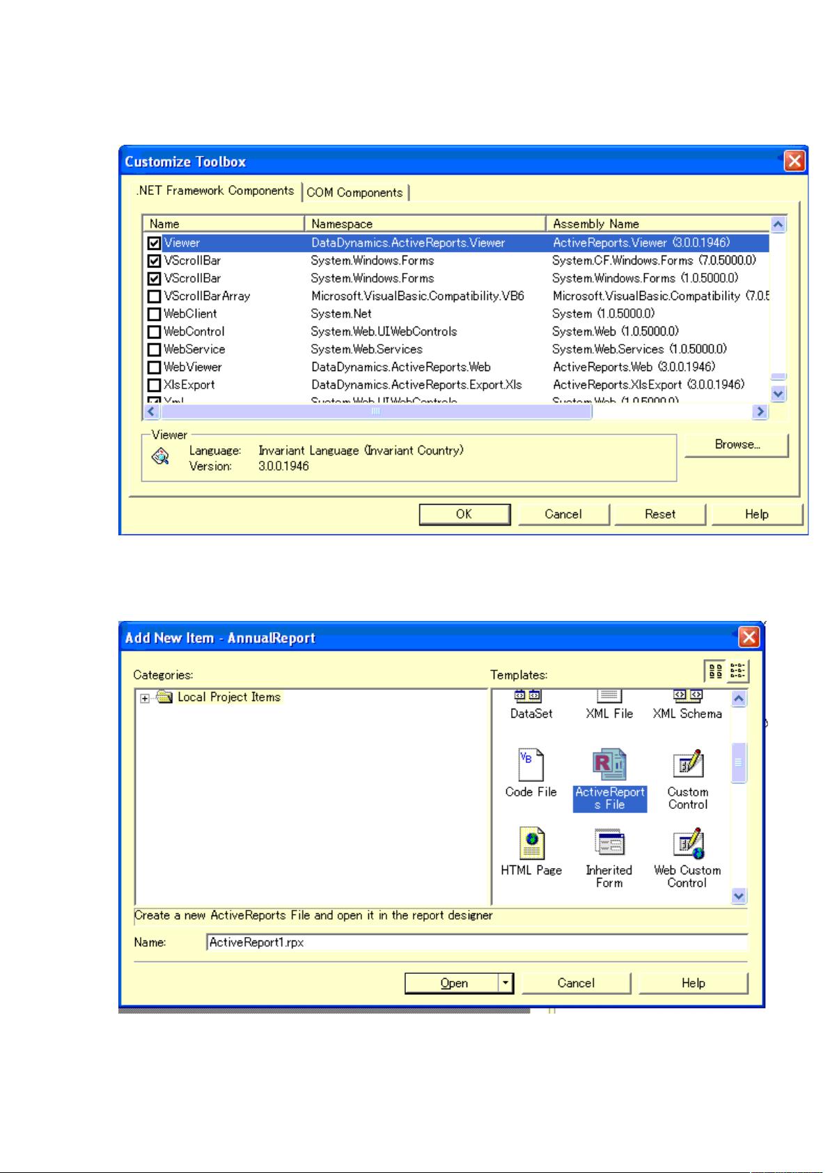Click Templates pane scroll down arrow
This screenshot has width=830, height=1173.
pyautogui.click(x=739, y=896)
